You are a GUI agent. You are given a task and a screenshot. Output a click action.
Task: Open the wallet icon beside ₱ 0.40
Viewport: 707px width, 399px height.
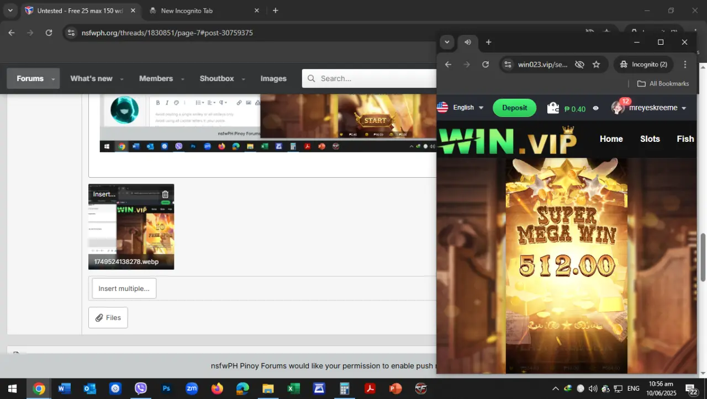[553, 108]
